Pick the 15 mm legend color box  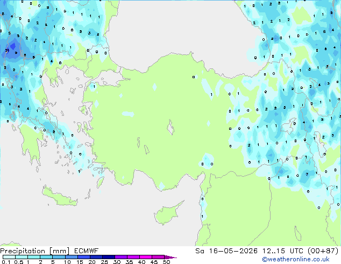83,257
